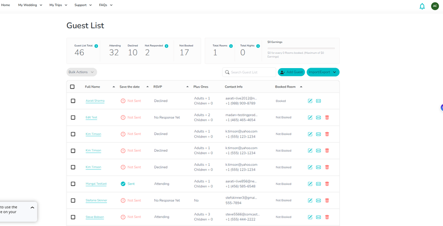Email guest Aarati Sharma via envelope icon
The image size is (443, 226).
[x=319, y=101]
